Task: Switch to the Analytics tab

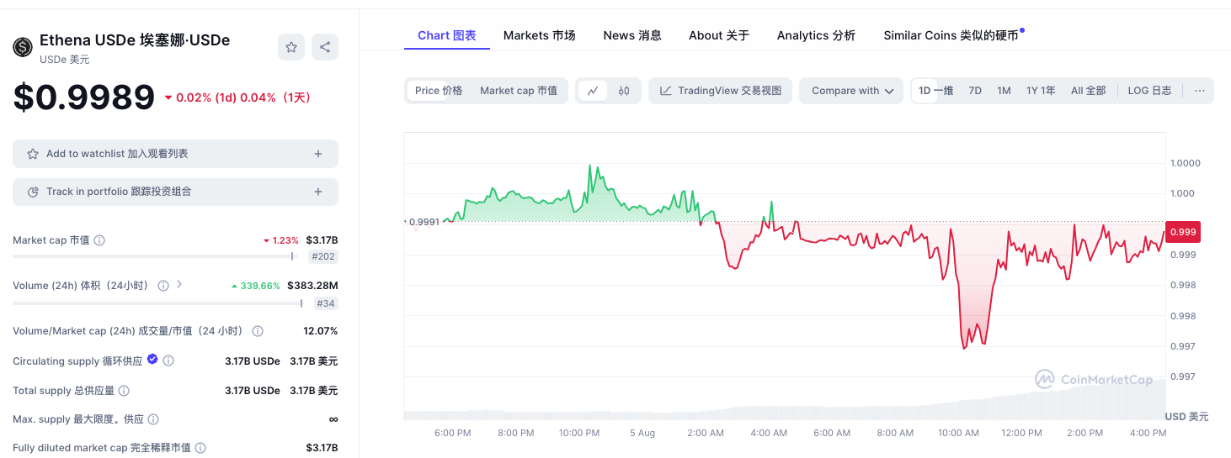Action: click(815, 35)
